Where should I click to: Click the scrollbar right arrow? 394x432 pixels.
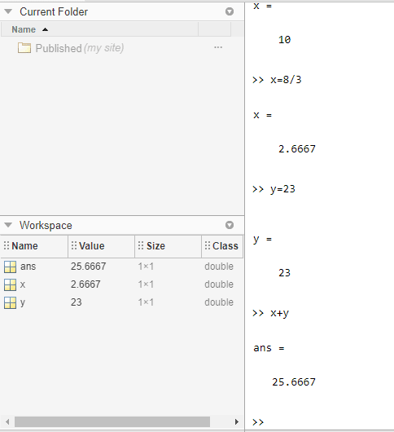click(237, 421)
